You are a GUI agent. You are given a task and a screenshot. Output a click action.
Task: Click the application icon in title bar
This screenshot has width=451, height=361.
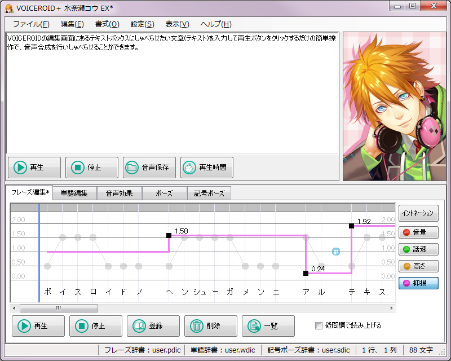[9, 8]
